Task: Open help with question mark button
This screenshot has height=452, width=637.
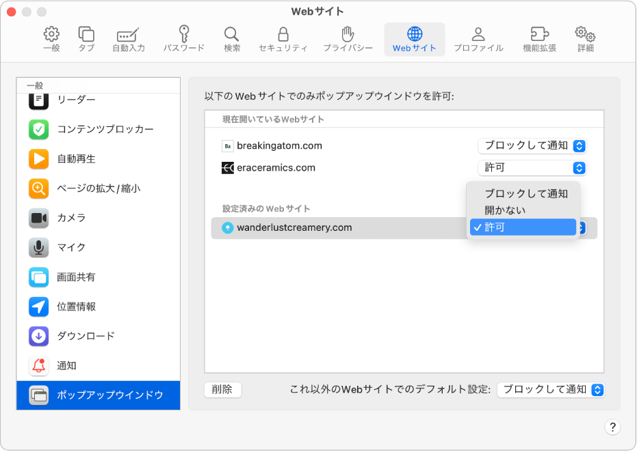Action: click(612, 427)
